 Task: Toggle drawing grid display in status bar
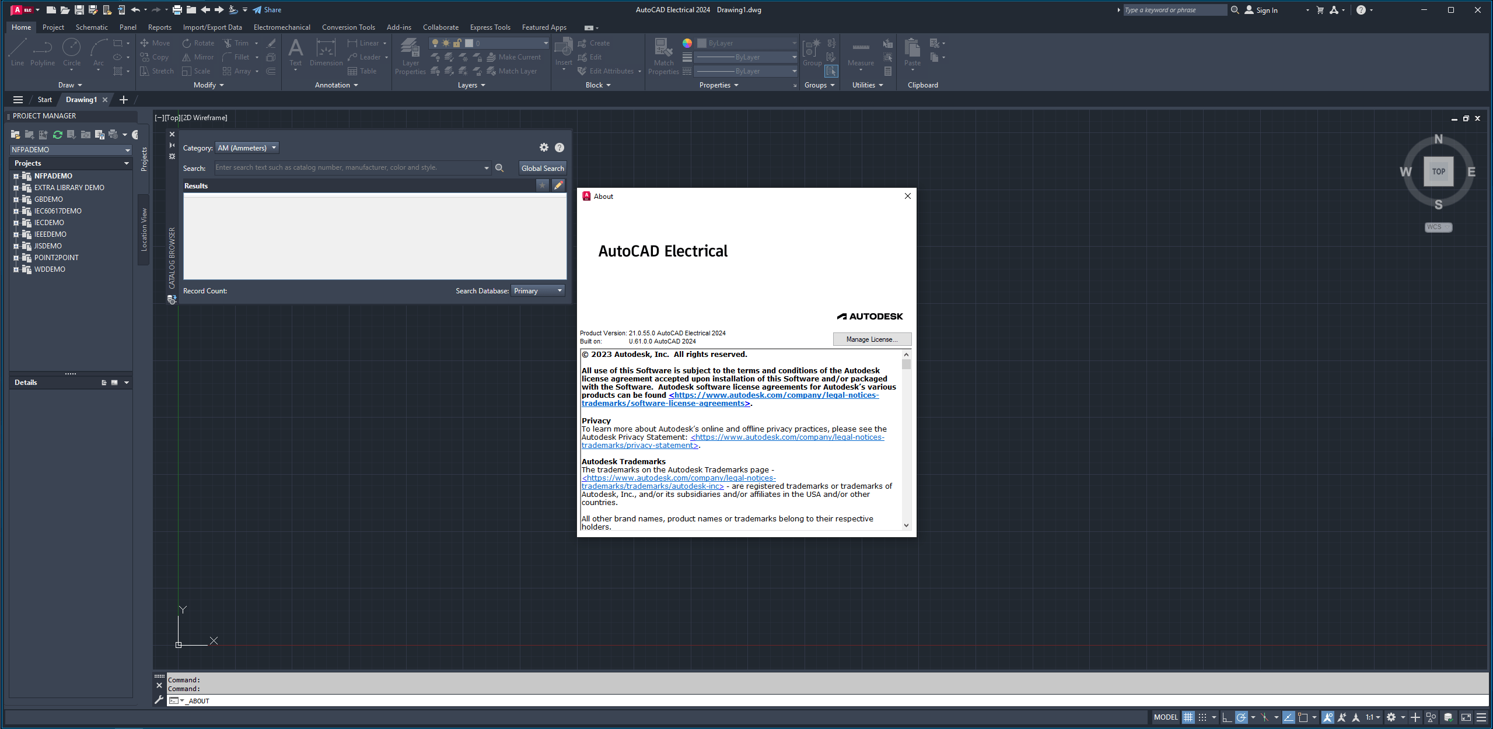pyautogui.click(x=1188, y=717)
